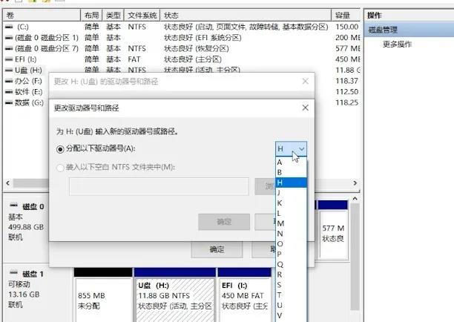
Task: Select the U盘 (H:) partition block
Action: (175, 297)
